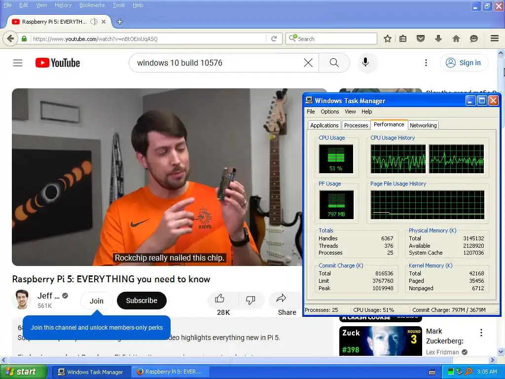The width and height of the screenshot is (505, 379).
Task: Subscribe to Jeff's channel
Action: click(142, 301)
